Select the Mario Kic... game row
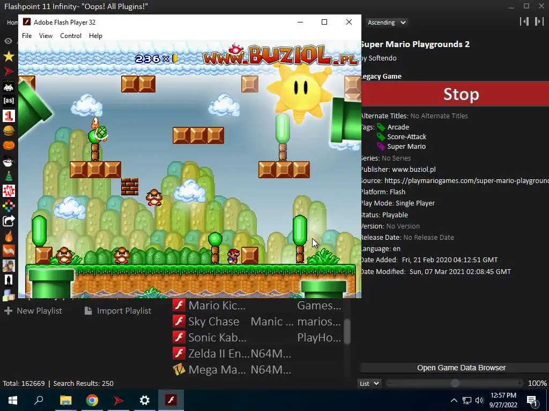This screenshot has width=549, height=411. (x=258, y=306)
